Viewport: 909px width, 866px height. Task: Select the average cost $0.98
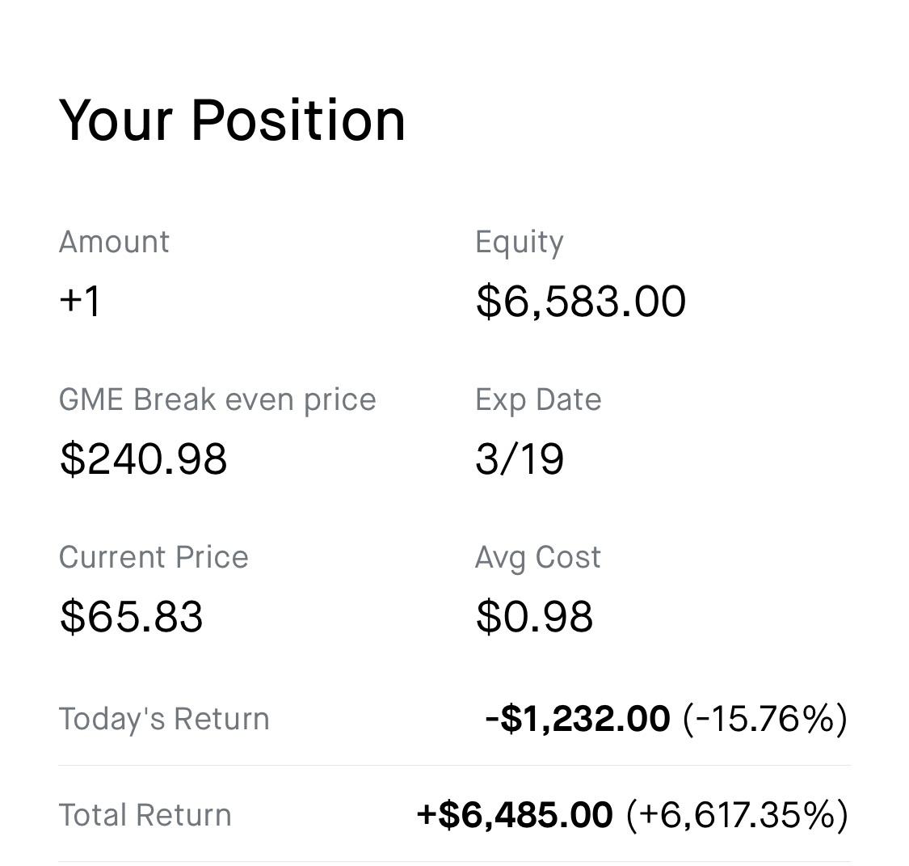[x=534, y=615]
